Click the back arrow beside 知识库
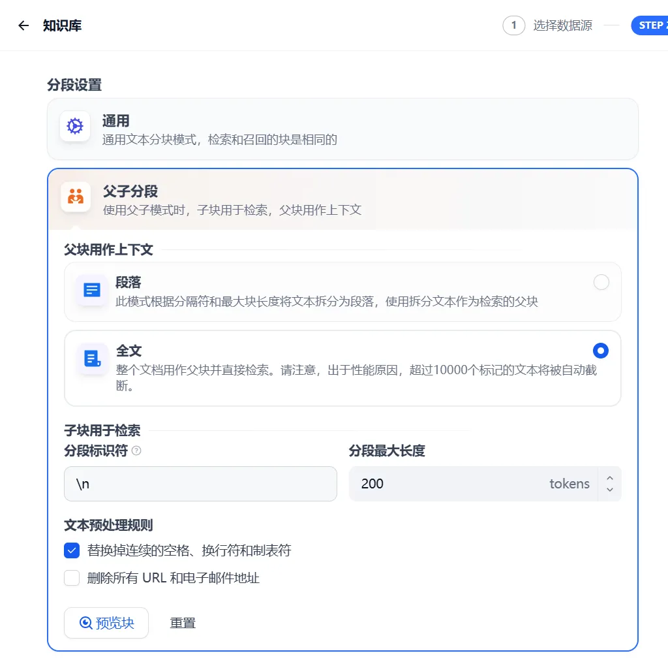Screen dimensions: 668x666 point(23,25)
